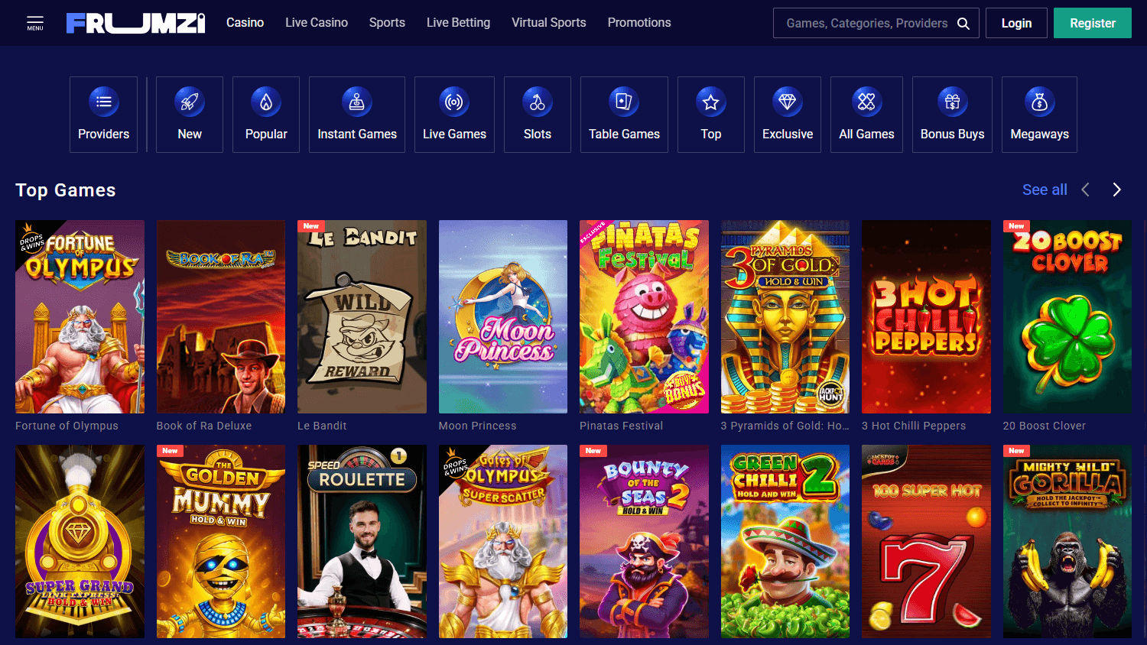Viewport: 1147px width, 645px height.
Task: Open the hamburger MENU in the top left
Action: point(34,22)
